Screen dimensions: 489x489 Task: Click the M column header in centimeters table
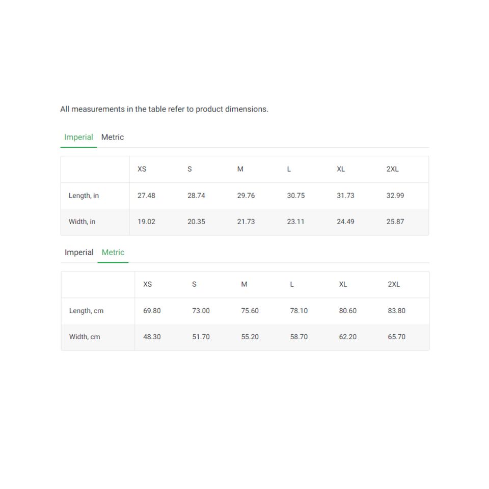[x=244, y=284]
